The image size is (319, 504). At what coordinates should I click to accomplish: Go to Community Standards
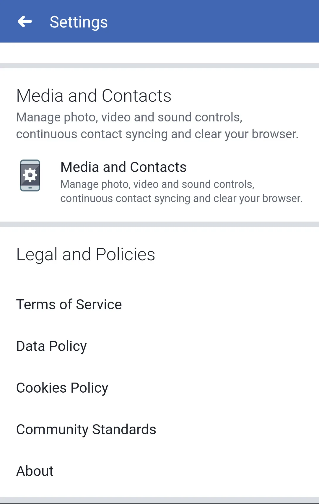[x=86, y=430]
